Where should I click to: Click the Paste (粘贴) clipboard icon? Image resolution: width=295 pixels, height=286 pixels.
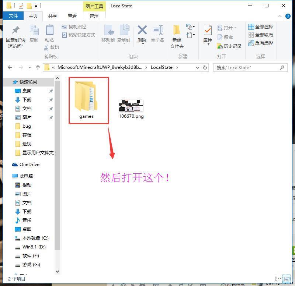(50, 30)
